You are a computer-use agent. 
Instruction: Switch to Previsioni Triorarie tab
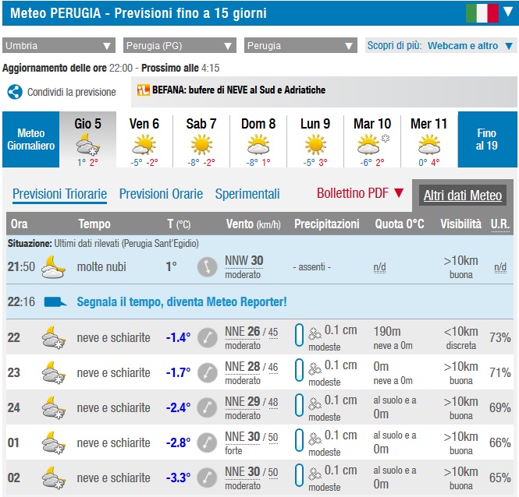tap(59, 194)
